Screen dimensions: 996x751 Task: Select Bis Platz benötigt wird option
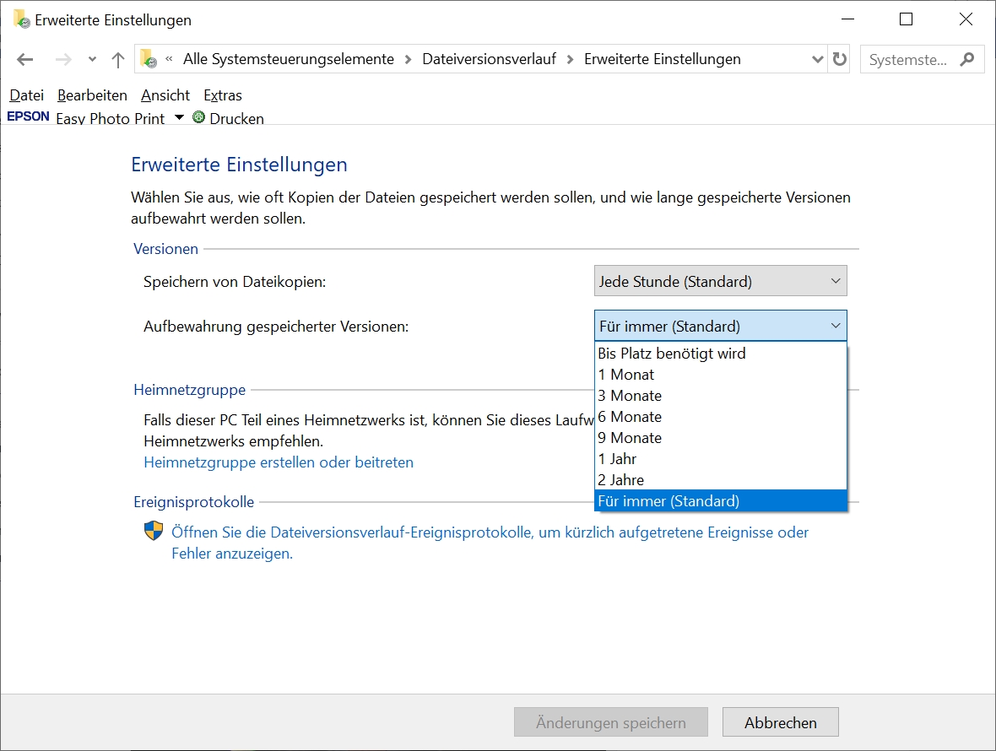[720, 354]
